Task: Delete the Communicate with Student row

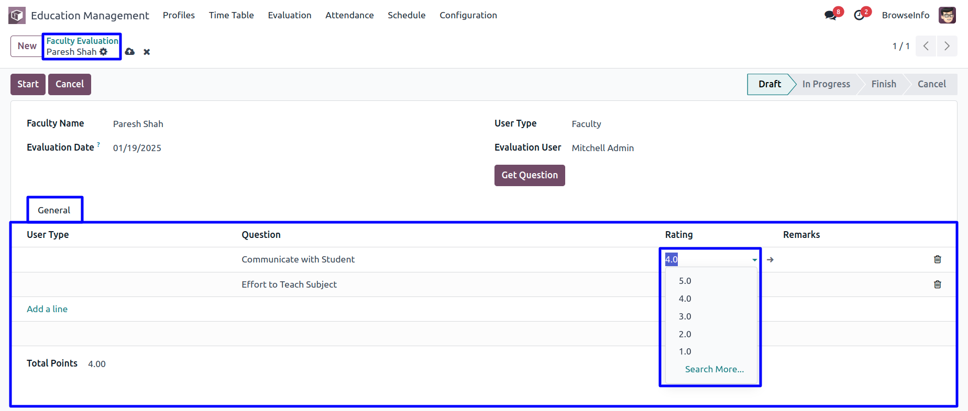Action: pyautogui.click(x=938, y=259)
